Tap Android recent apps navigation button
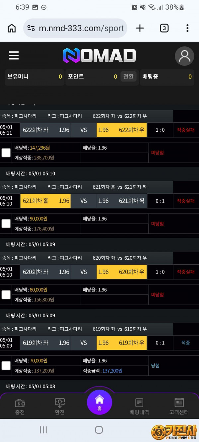 coord(43,430)
